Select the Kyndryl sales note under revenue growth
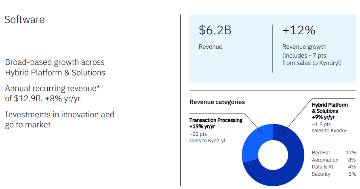 click(x=312, y=59)
